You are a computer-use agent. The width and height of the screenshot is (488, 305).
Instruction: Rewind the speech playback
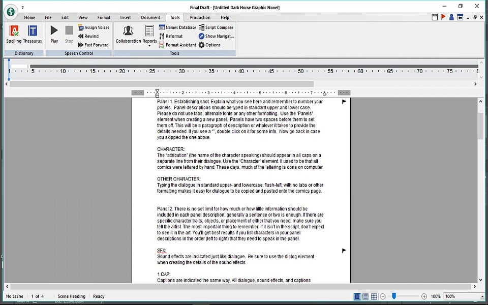(x=88, y=36)
